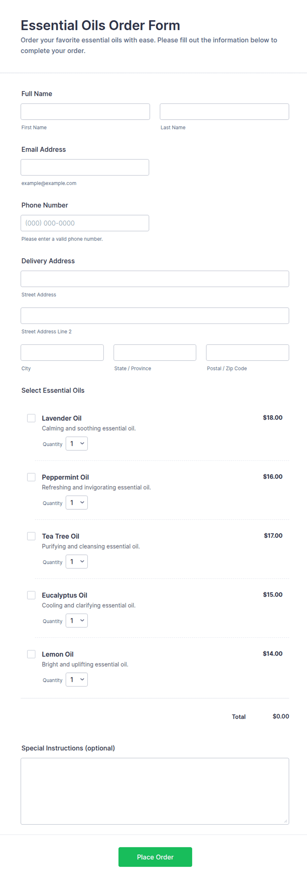
Task: Check the Eucalyptus Oil checkbox
Action: click(x=31, y=595)
